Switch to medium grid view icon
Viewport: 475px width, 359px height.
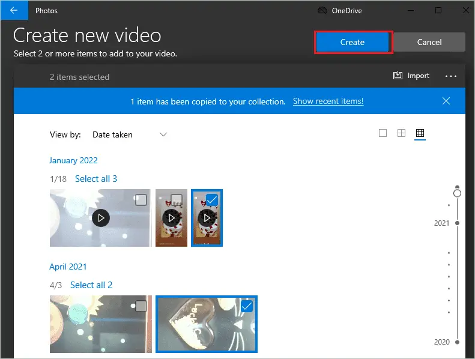402,133
